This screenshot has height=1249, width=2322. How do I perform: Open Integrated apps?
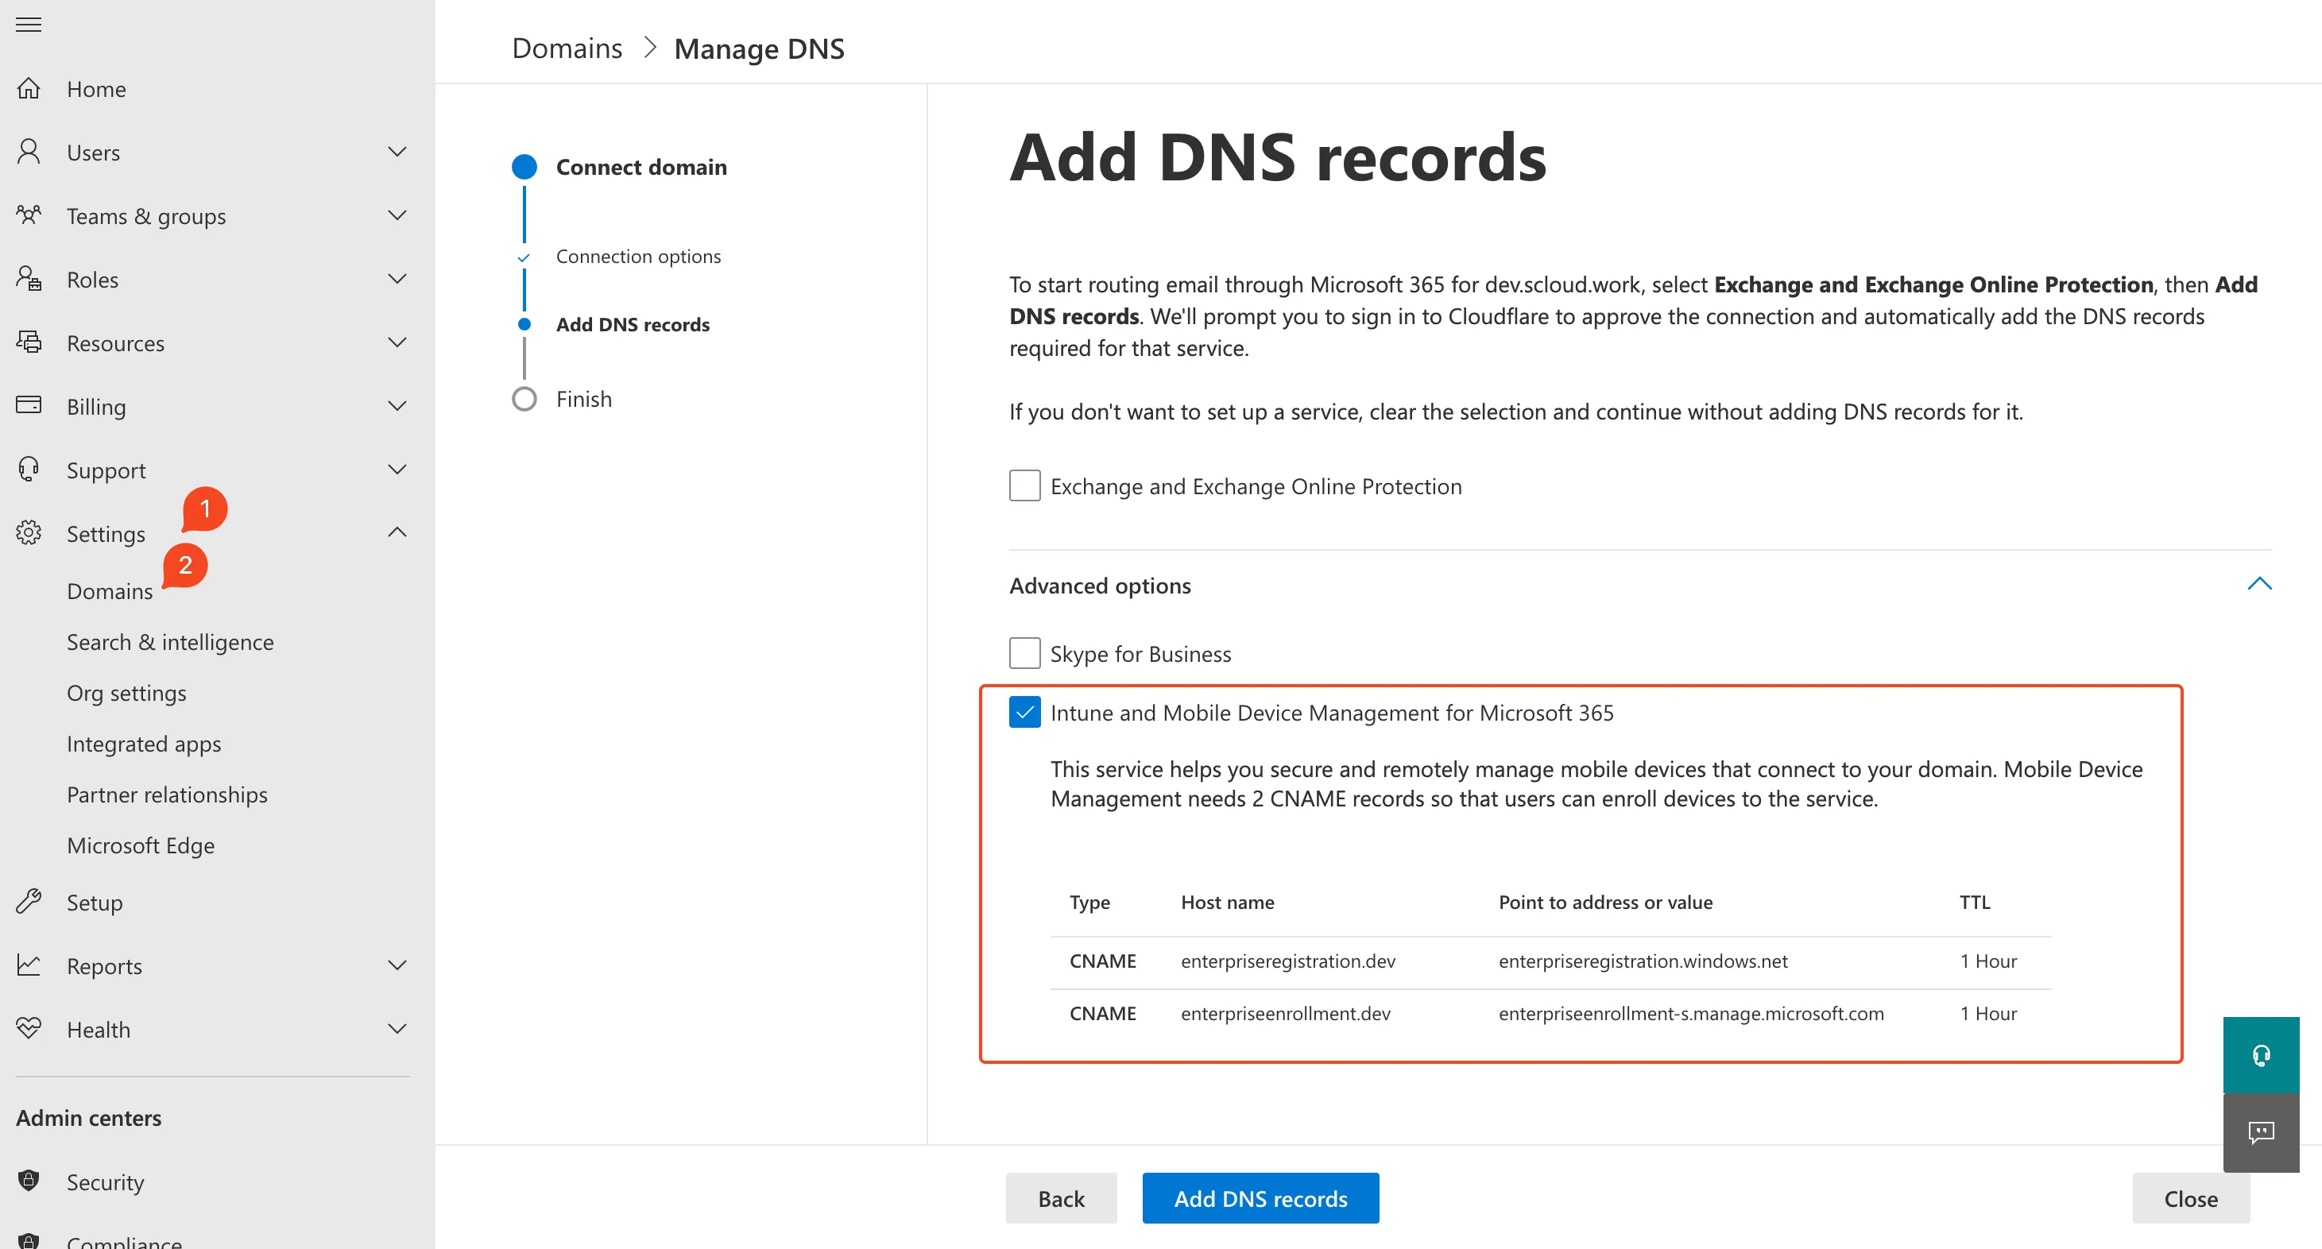[143, 744]
